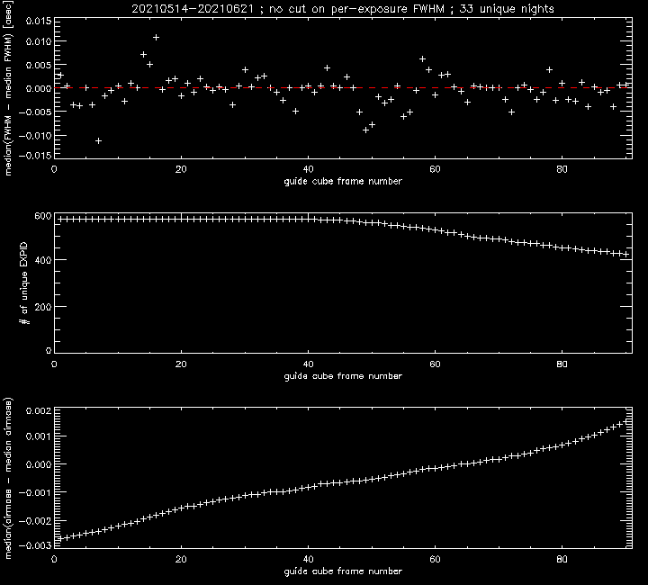This screenshot has height=585, width=648.
Task: Click x-axis tick '40' of the EXPID plot
Action: pos(308,364)
